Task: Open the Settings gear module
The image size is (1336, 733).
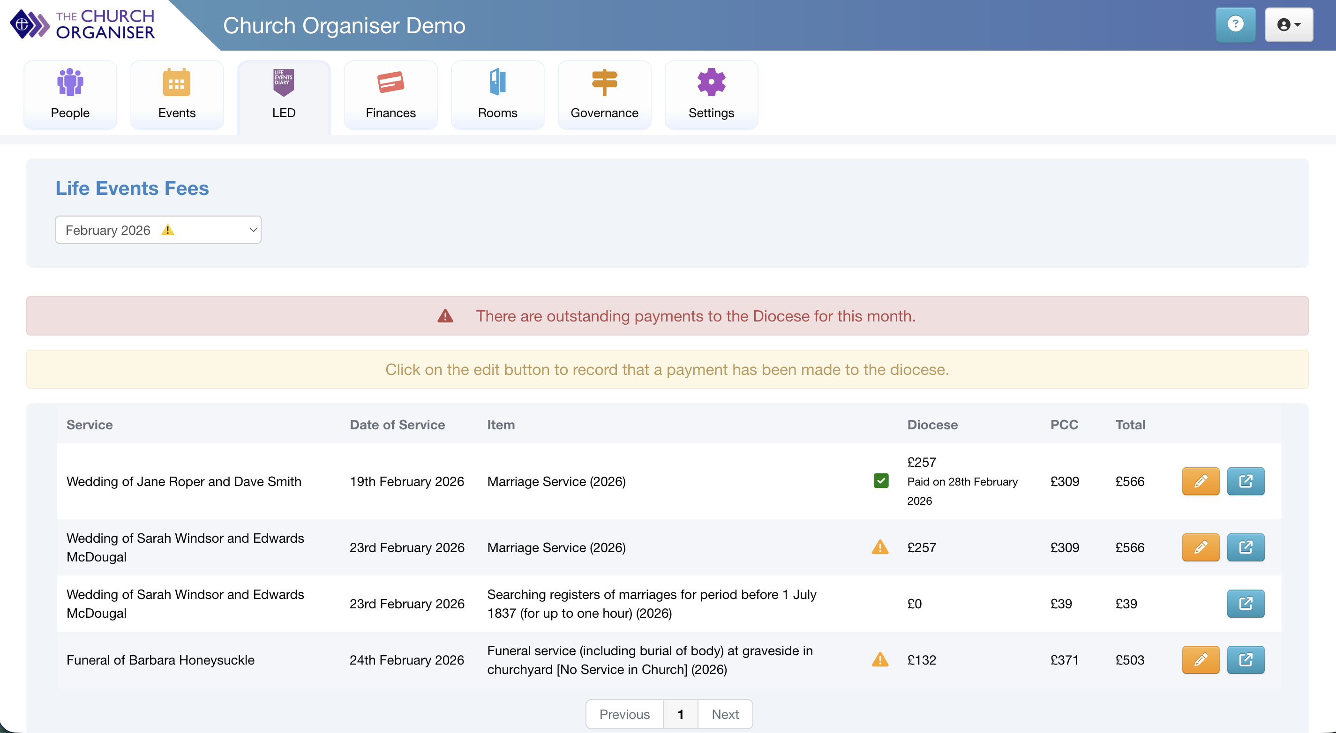Action: [711, 95]
